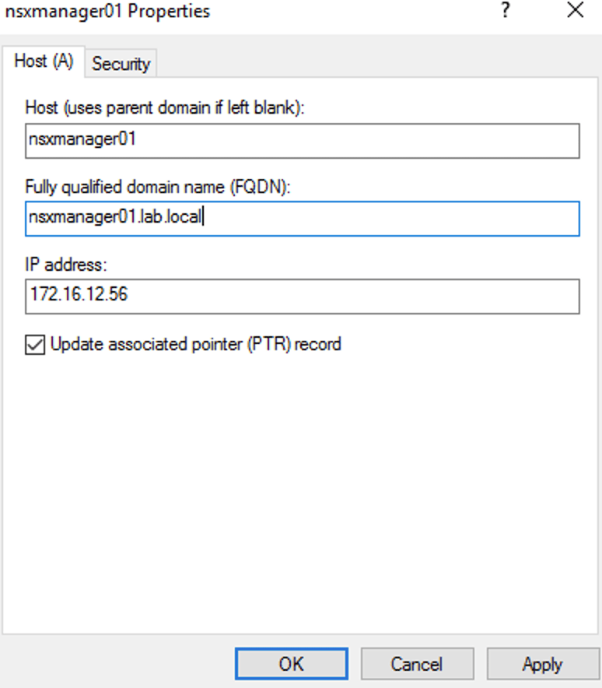Toggle the Update associated pointer (PTR) checkbox
602x688 pixels.
point(35,344)
